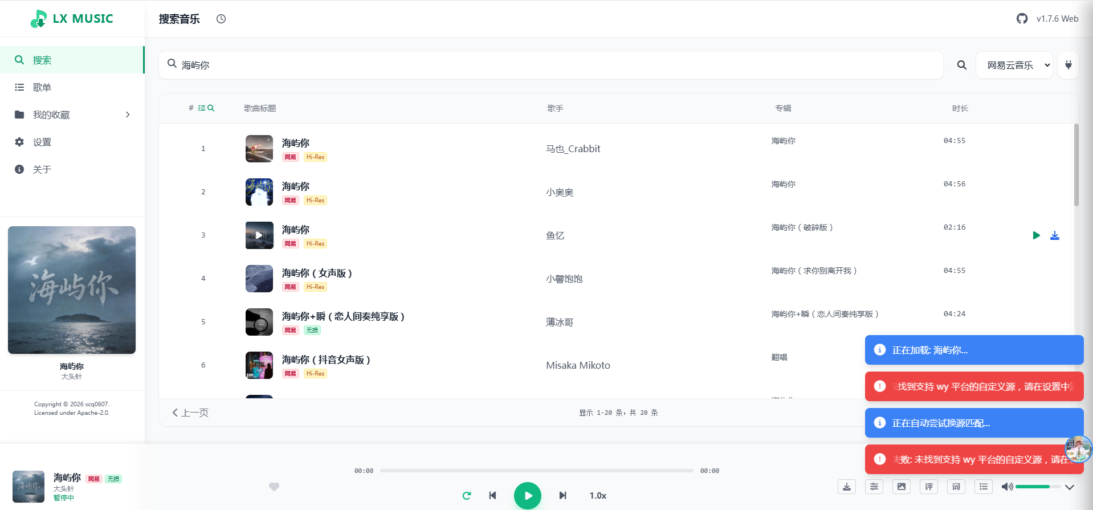The height and width of the screenshot is (510, 1093).
Task: Click the v1.7.6 Web version label
Action: (1057, 19)
